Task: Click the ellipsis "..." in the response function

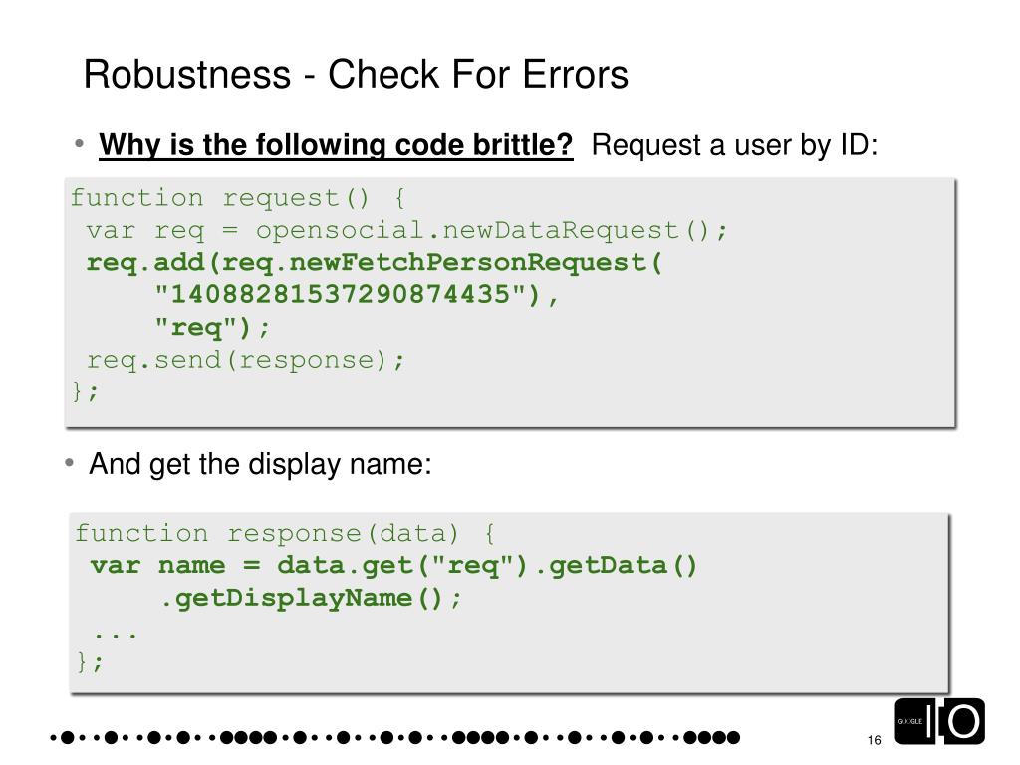Action: [x=116, y=635]
